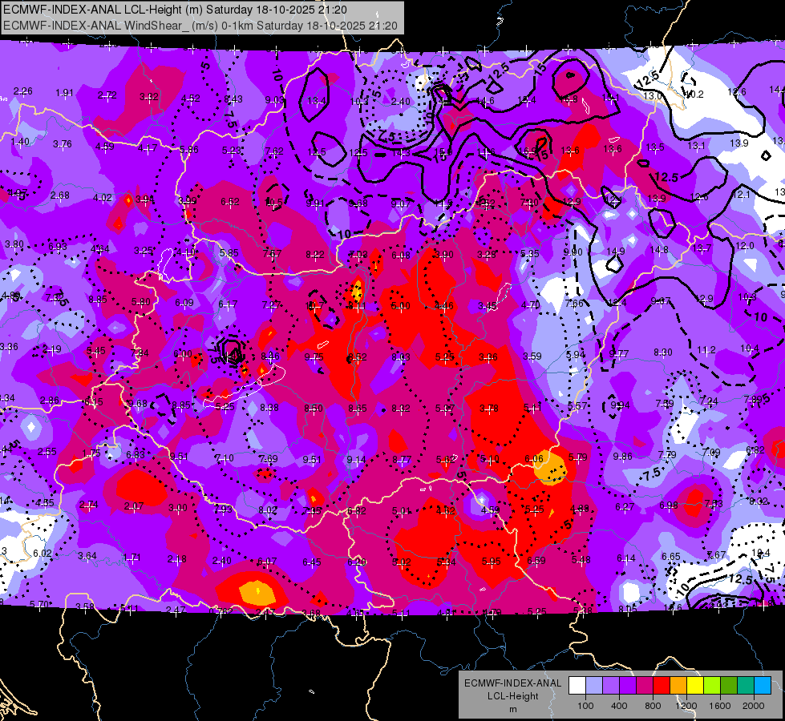785x721 pixels.
Task: Click the grid value 7.10
Action: (225, 457)
